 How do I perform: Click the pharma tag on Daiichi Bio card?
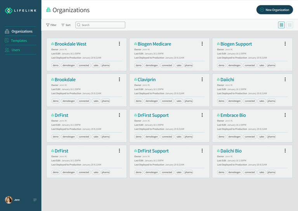271,172
